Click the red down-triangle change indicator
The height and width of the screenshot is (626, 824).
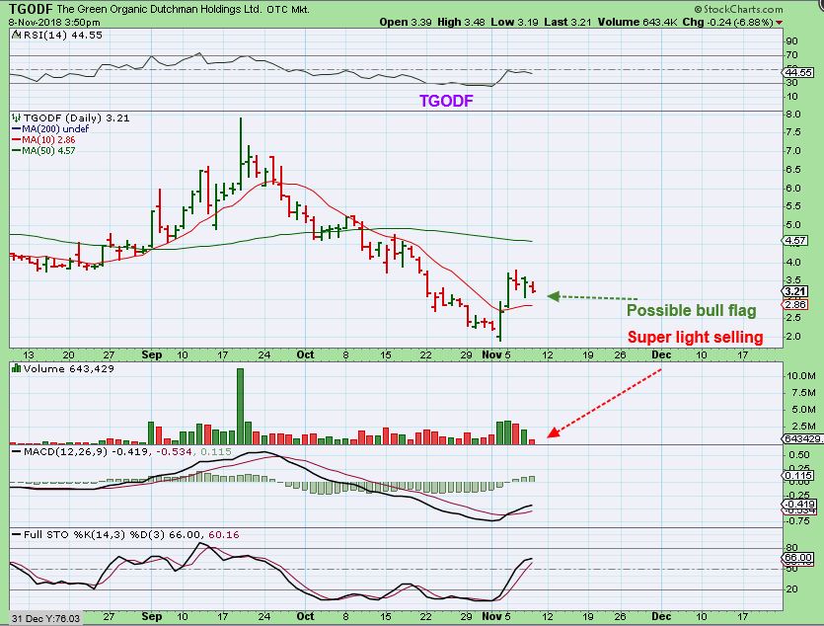(x=779, y=23)
